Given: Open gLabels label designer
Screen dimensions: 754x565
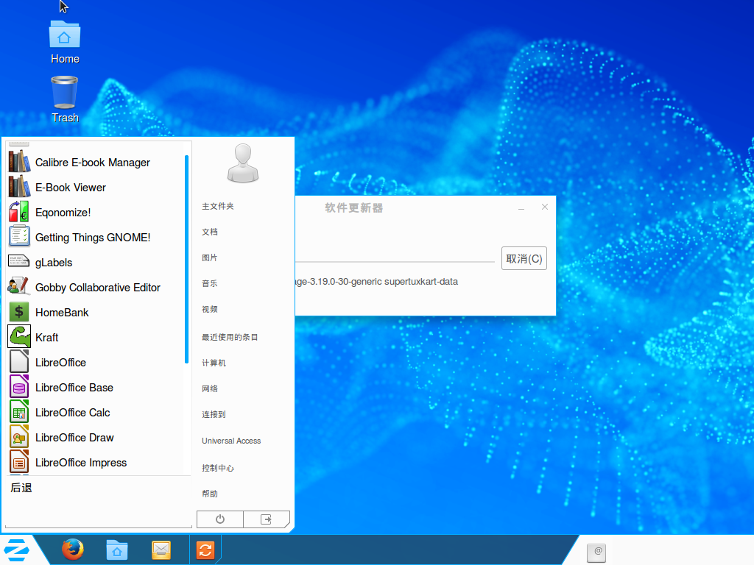Looking at the screenshot, I should point(53,263).
